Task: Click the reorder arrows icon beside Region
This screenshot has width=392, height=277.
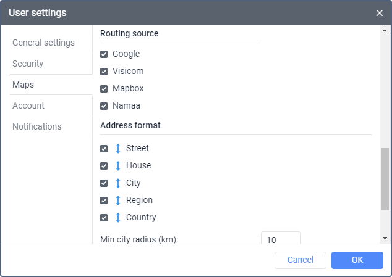Action: 118,201
